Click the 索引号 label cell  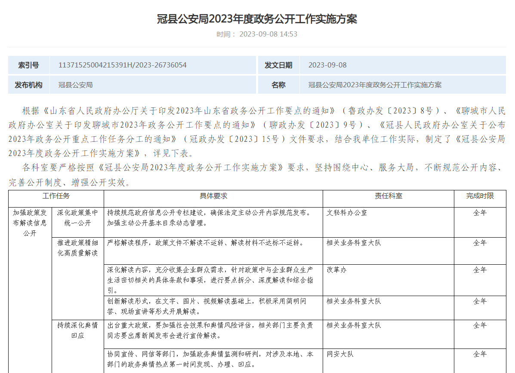pos(28,65)
